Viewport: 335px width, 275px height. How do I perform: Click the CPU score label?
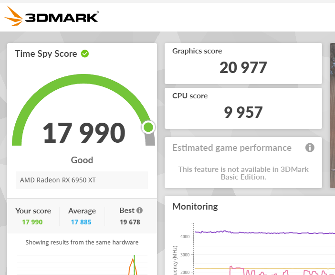pyautogui.click(x=190, y=96)
